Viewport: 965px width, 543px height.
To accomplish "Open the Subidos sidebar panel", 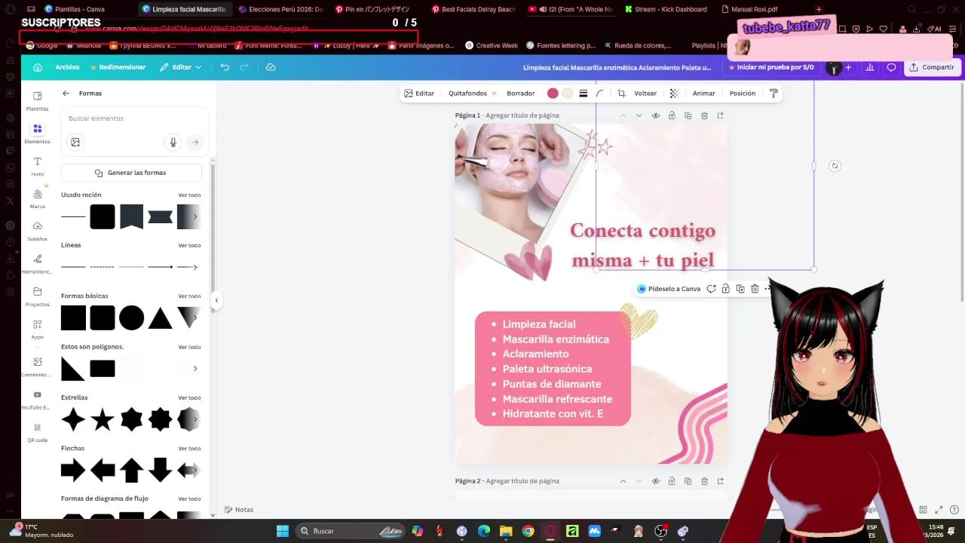I will coord(37,231).
